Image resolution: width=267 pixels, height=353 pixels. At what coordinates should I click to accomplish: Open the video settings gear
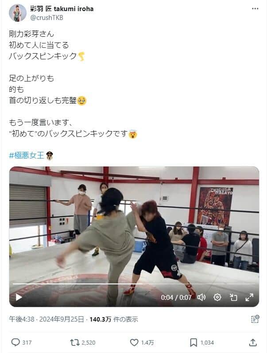217,297
